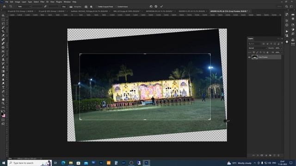Select the Rectangular Marquee tool

pos(3,19)
